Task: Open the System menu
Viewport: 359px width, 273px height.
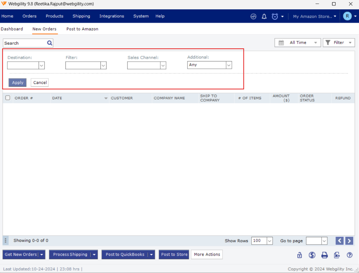Action: click(141, 16)
